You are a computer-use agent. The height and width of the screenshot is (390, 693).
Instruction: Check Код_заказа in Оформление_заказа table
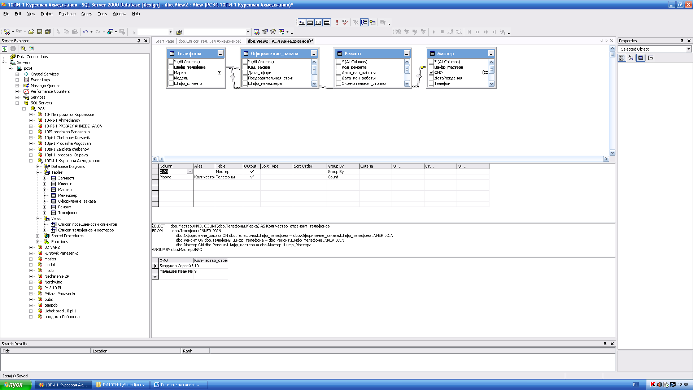pyautogui.click(x=245, y=67)
